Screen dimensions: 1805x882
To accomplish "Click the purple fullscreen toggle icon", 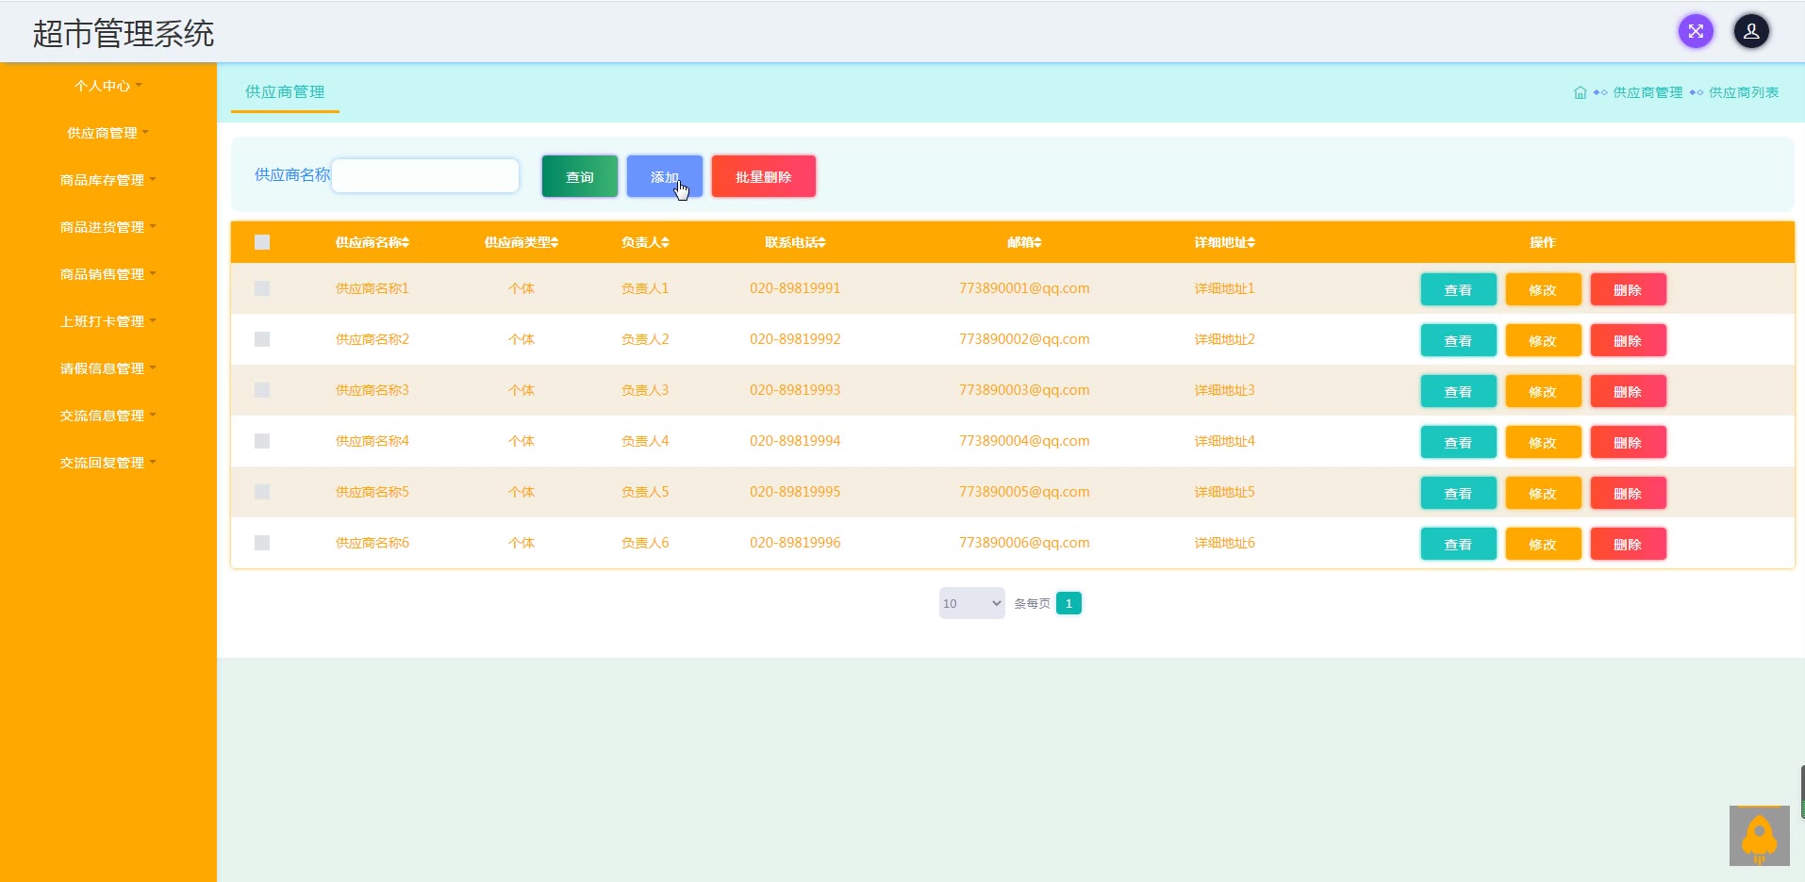I will coord(1695,31).
